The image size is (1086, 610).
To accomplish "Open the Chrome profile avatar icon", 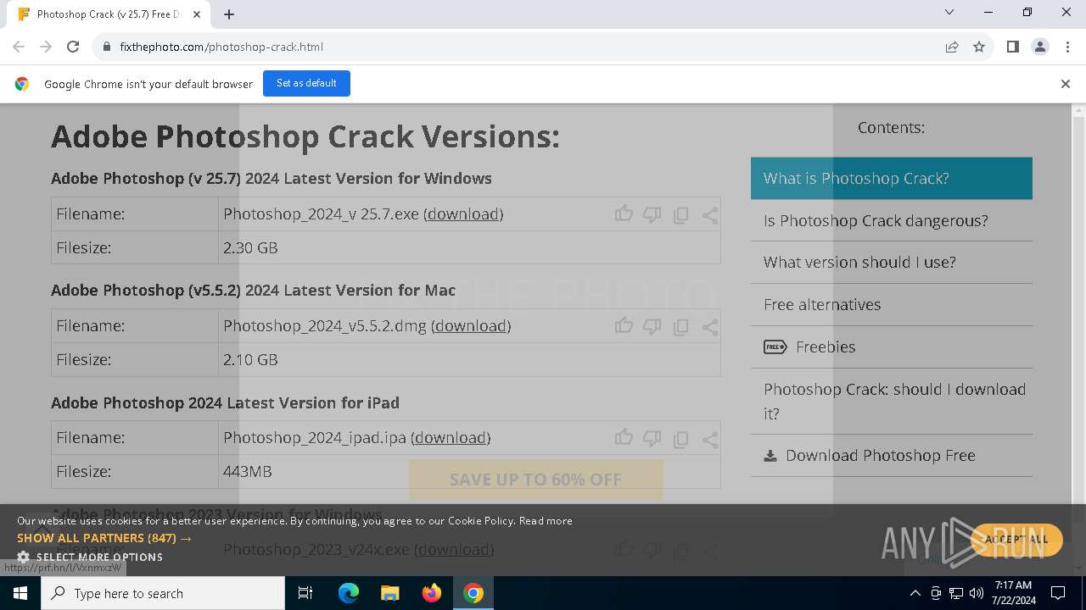I will pos(1039,47).
